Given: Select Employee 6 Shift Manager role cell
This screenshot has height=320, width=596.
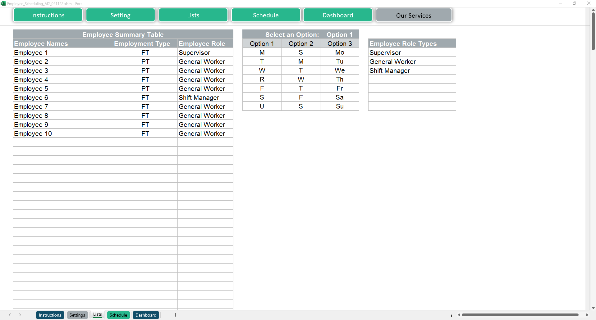Looking at the screenshot, I should pos(205,98).
